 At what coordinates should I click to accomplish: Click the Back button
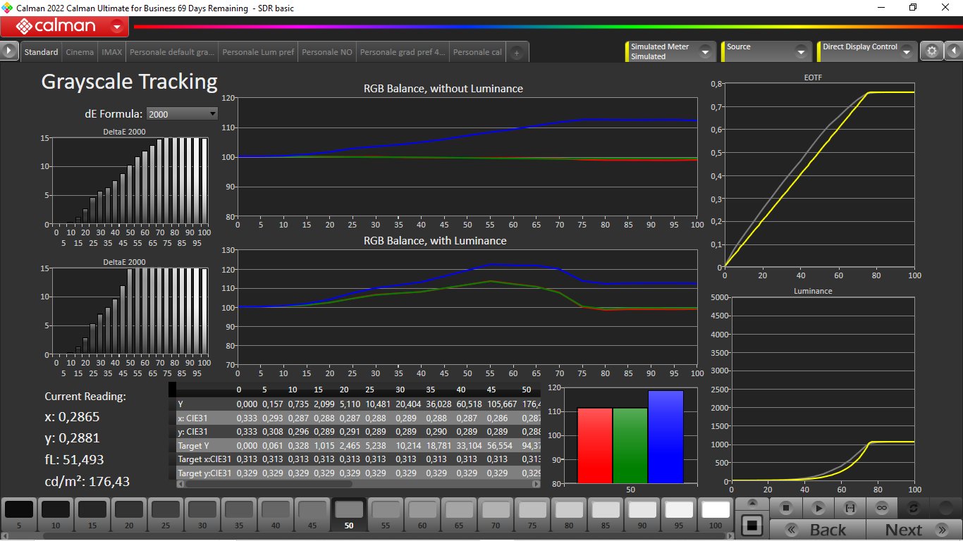816,530
